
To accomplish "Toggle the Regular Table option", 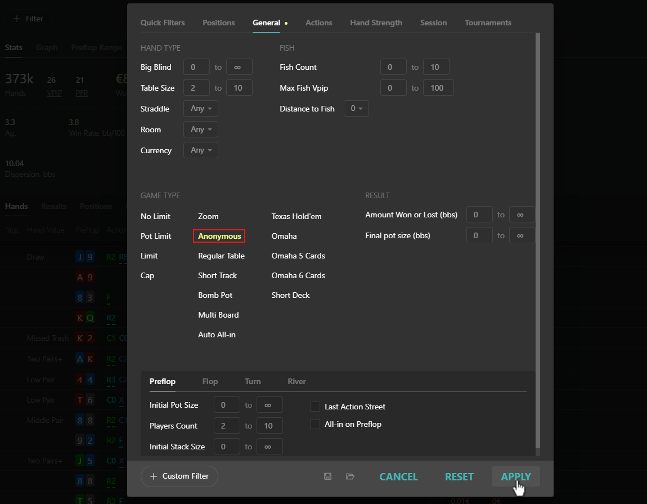I will pos(221,256).
